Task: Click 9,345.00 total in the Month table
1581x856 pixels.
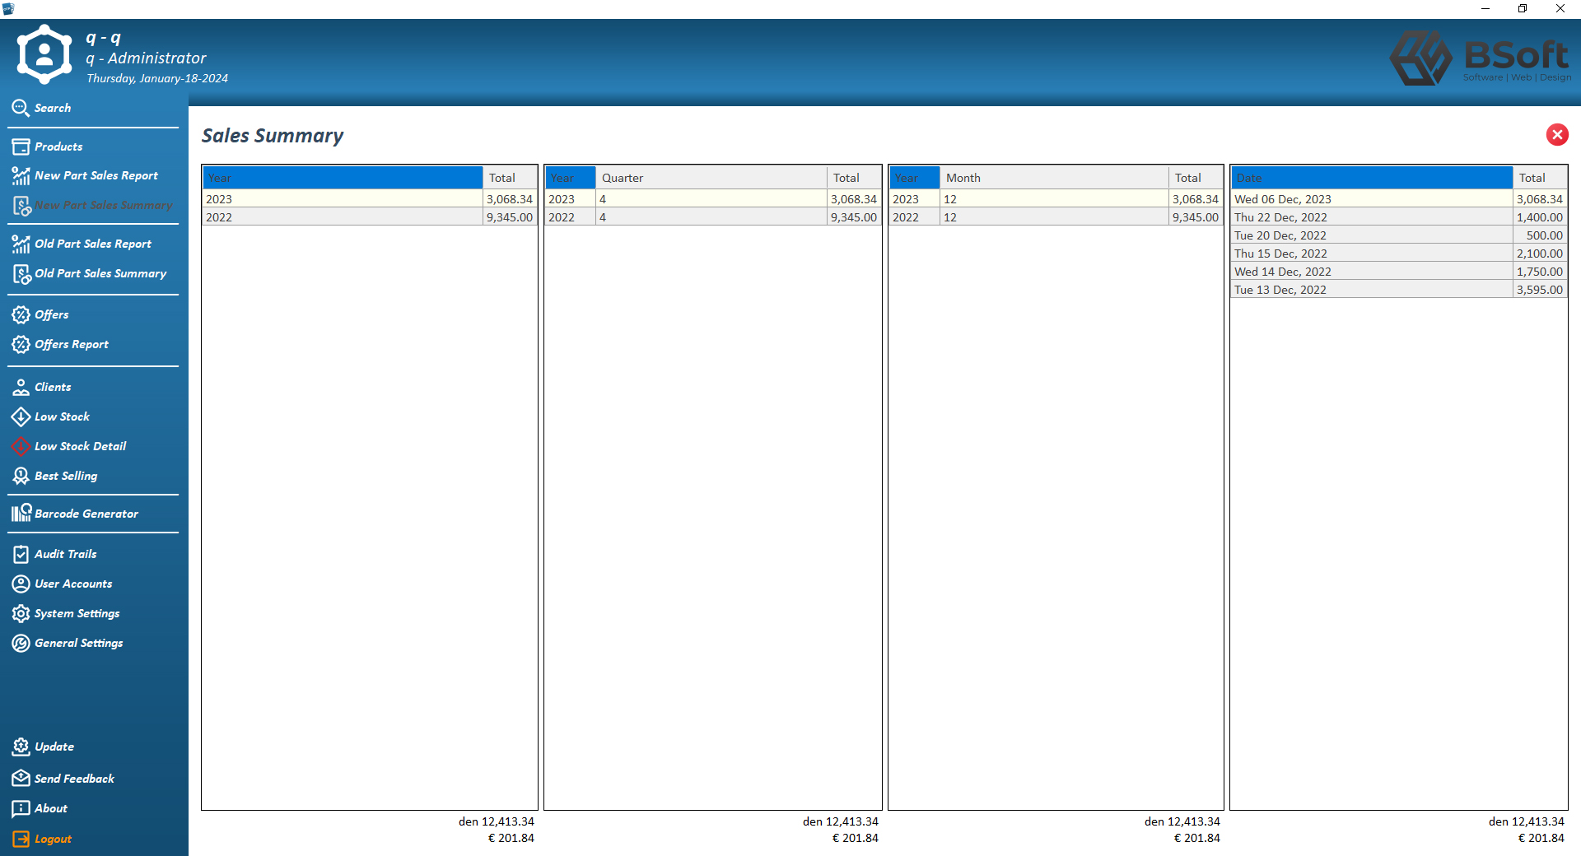Action: 1195,217
